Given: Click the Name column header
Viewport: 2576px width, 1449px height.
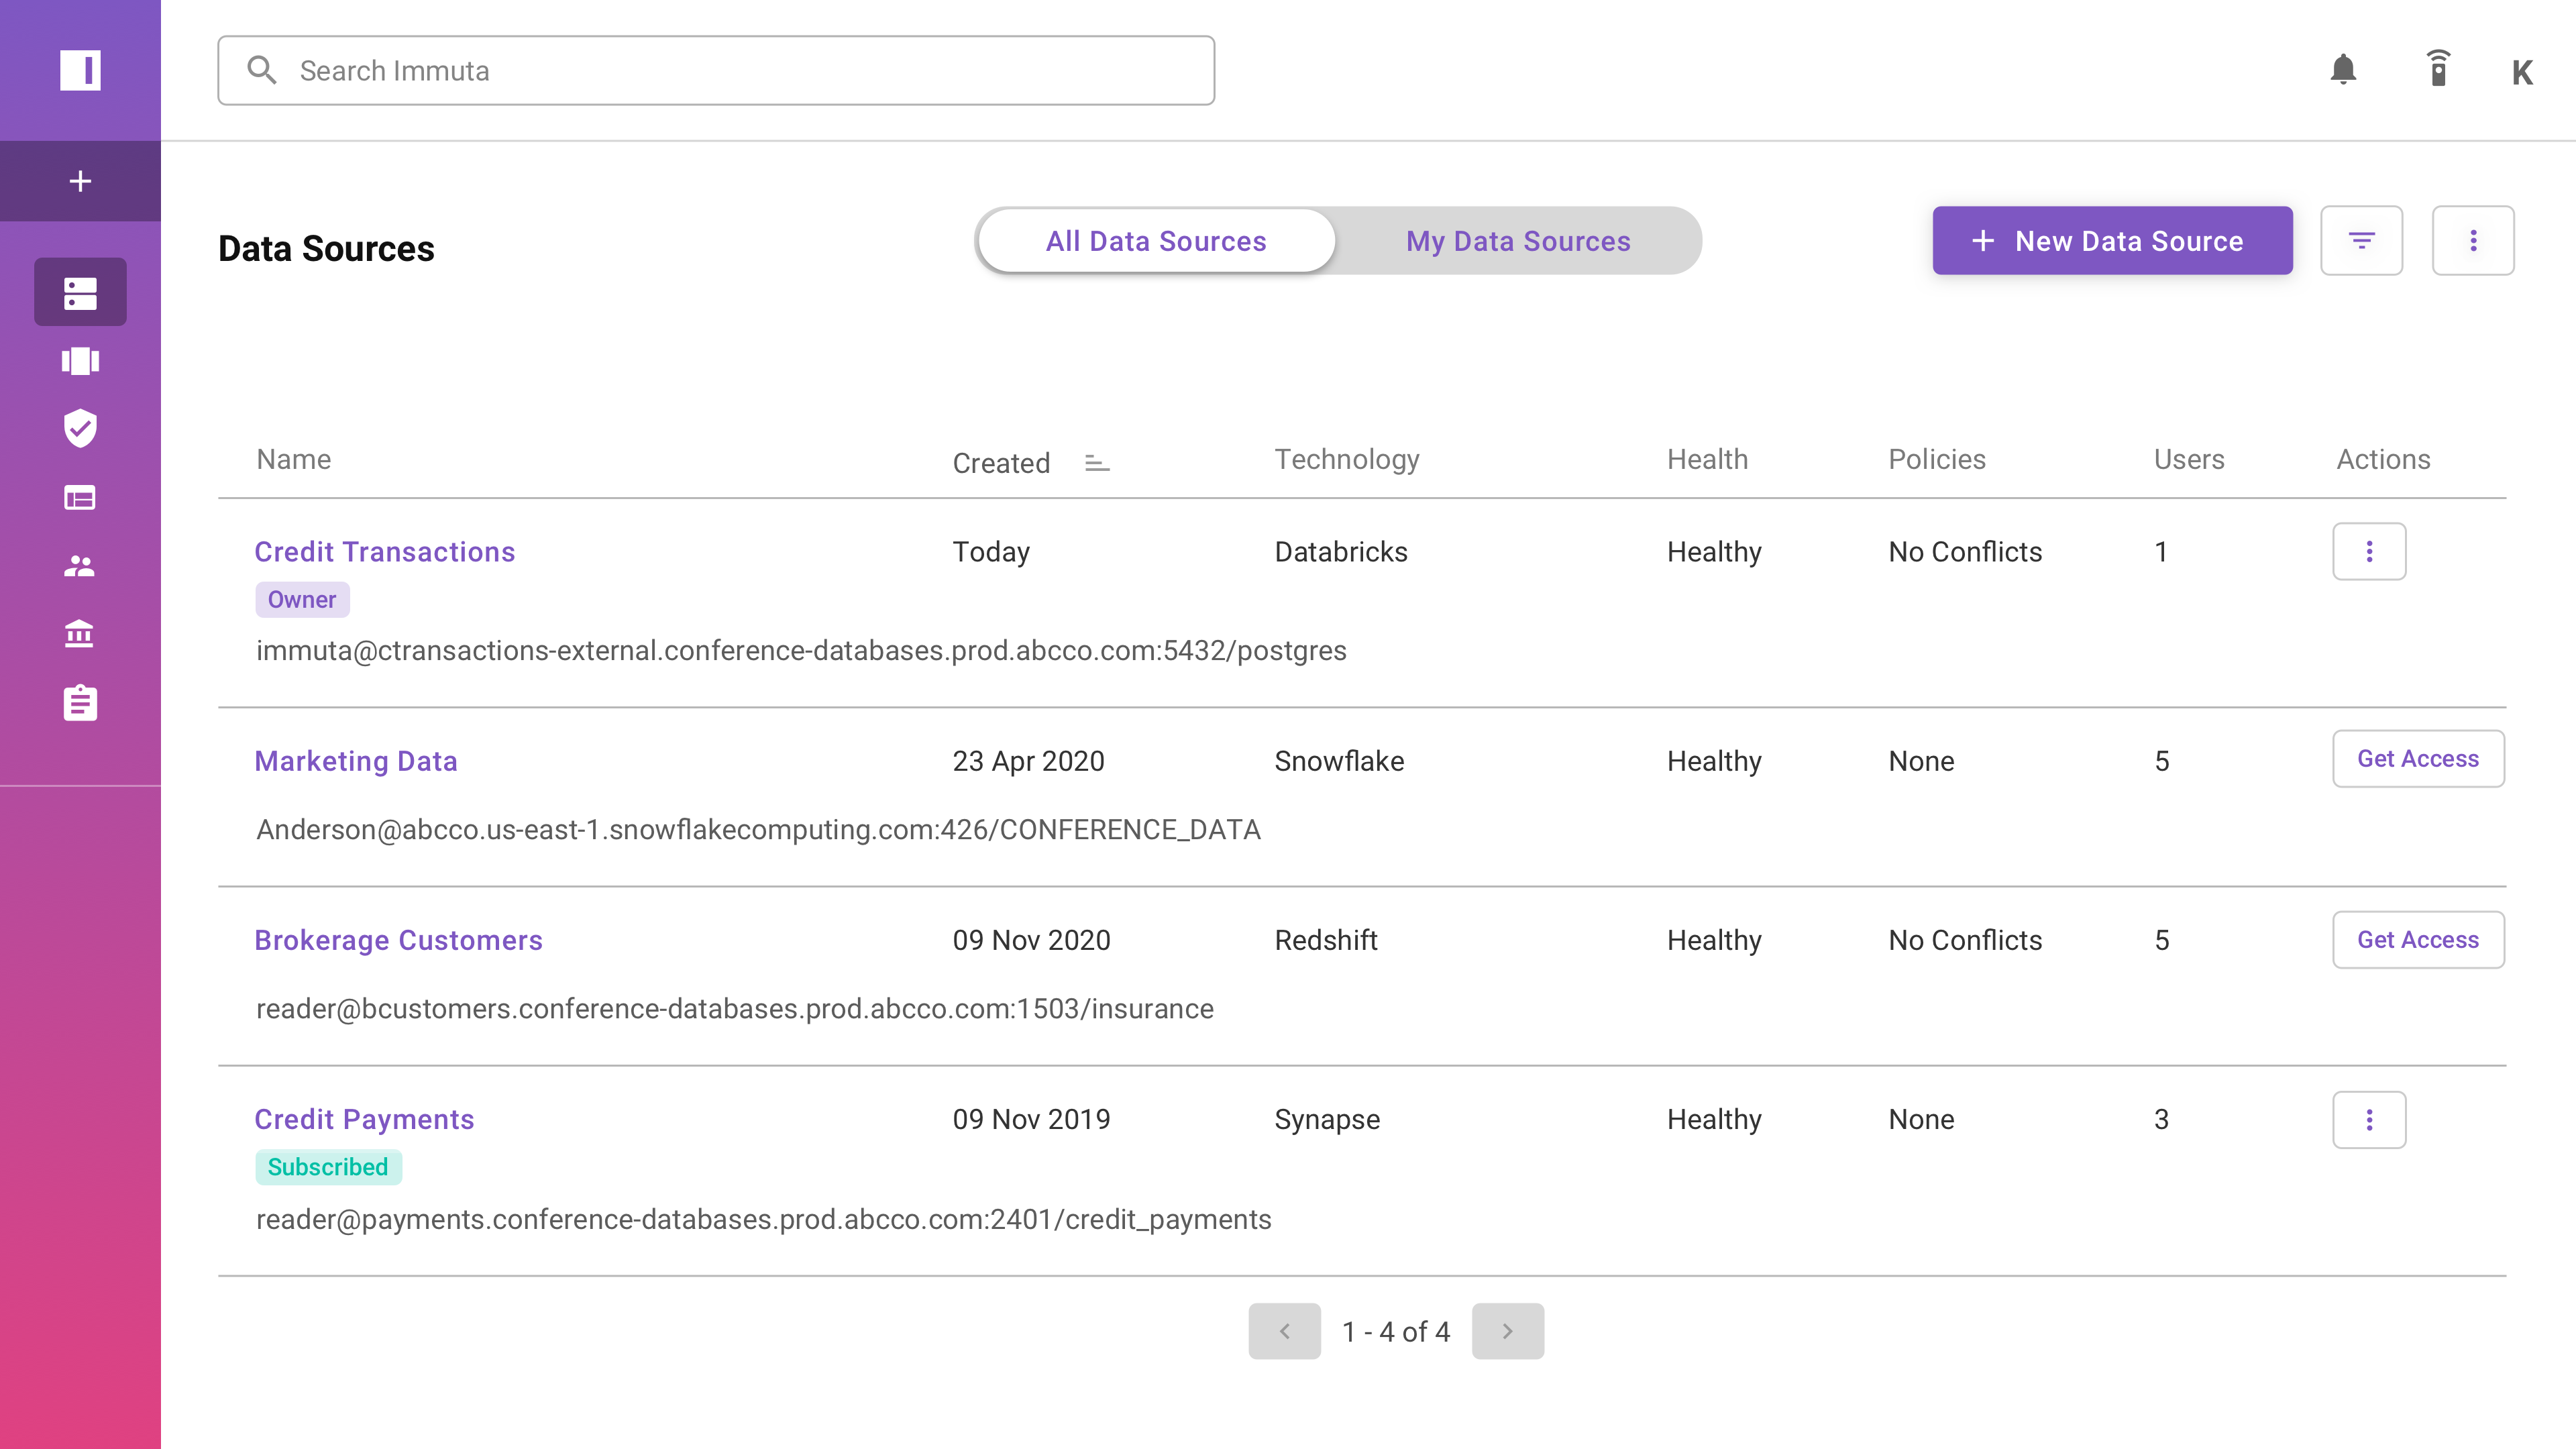Looking at the screenshot, I should coord(294,459).
